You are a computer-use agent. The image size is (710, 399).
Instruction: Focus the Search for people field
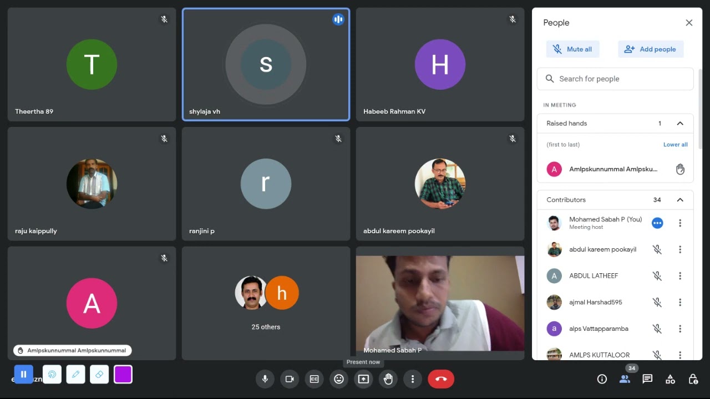pos(615,79)
